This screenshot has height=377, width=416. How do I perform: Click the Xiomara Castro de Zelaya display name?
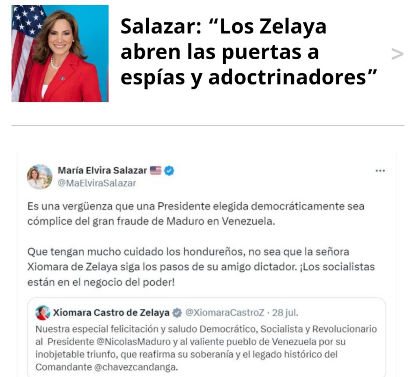(111, 313)
